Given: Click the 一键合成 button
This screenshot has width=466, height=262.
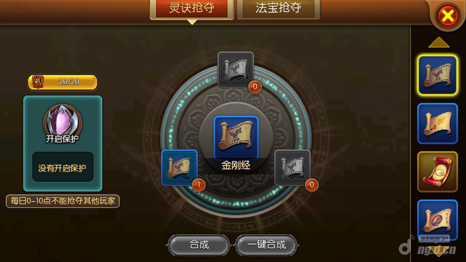Looking at the screenshot, I should click(267, 245).
